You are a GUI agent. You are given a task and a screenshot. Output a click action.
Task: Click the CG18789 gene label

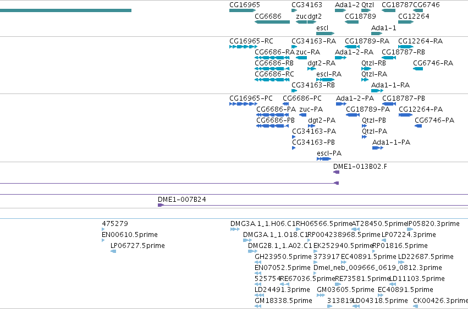pyautogui.click(x=360, y=16)
